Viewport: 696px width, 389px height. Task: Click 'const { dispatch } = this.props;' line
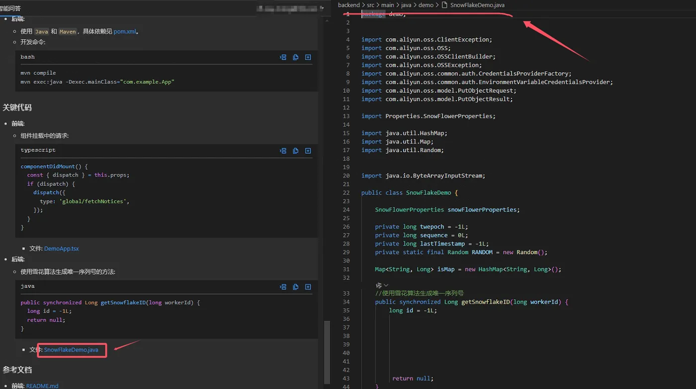pos(78,175)
